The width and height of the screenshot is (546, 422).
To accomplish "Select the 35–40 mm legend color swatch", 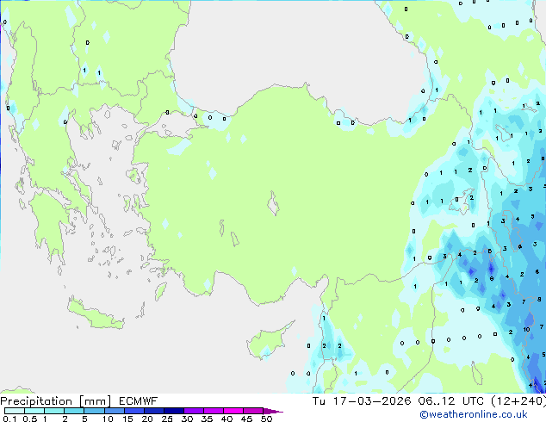I will pos(214,411).
